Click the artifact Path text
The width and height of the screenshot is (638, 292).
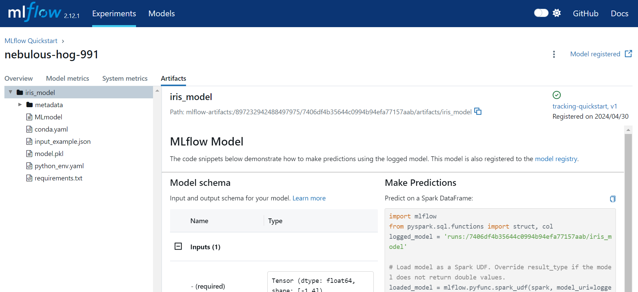[x=321, y=112]
